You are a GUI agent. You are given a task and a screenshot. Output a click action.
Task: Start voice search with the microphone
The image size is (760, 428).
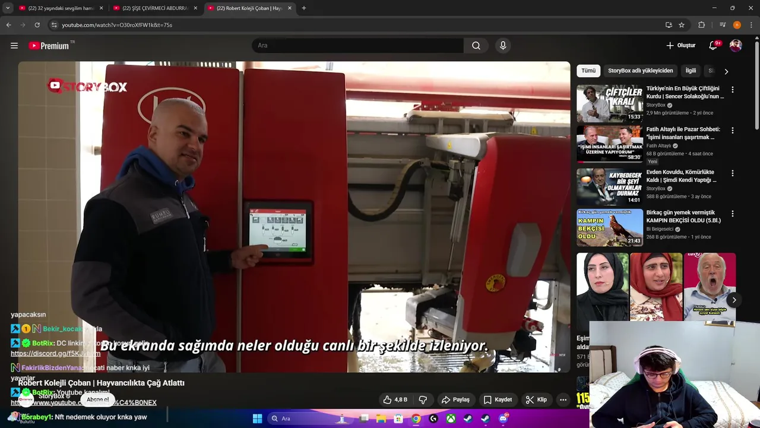pos(503,46)
